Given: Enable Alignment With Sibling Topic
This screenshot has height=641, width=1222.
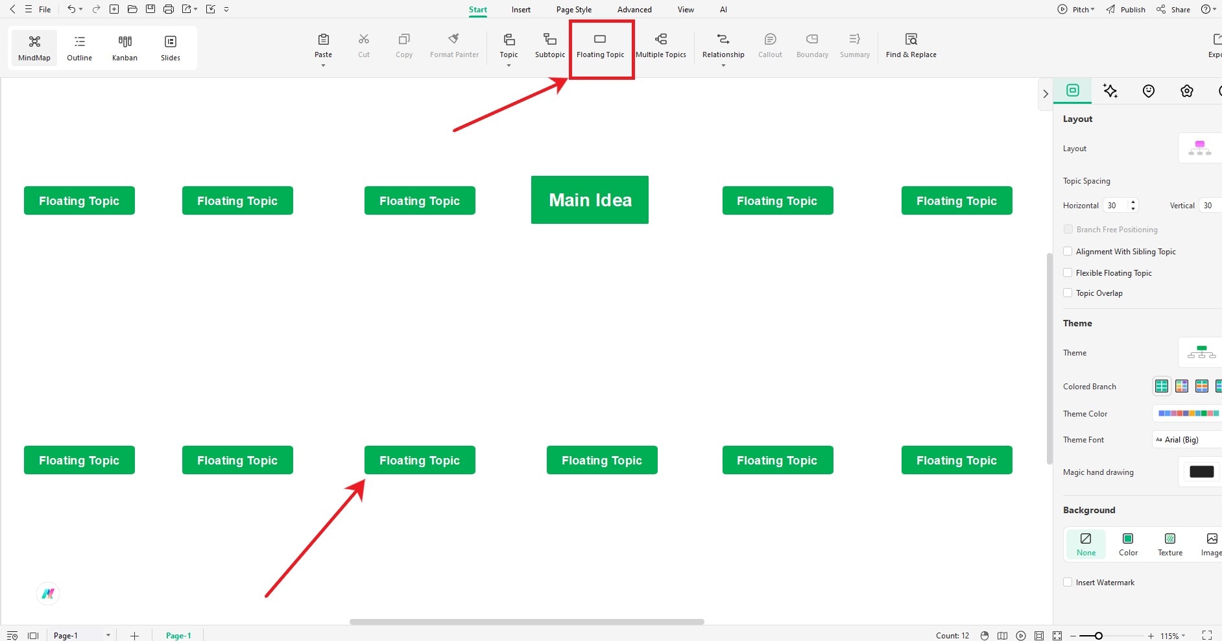Looking at the screenshot, I should click(x=1068, y=252).
